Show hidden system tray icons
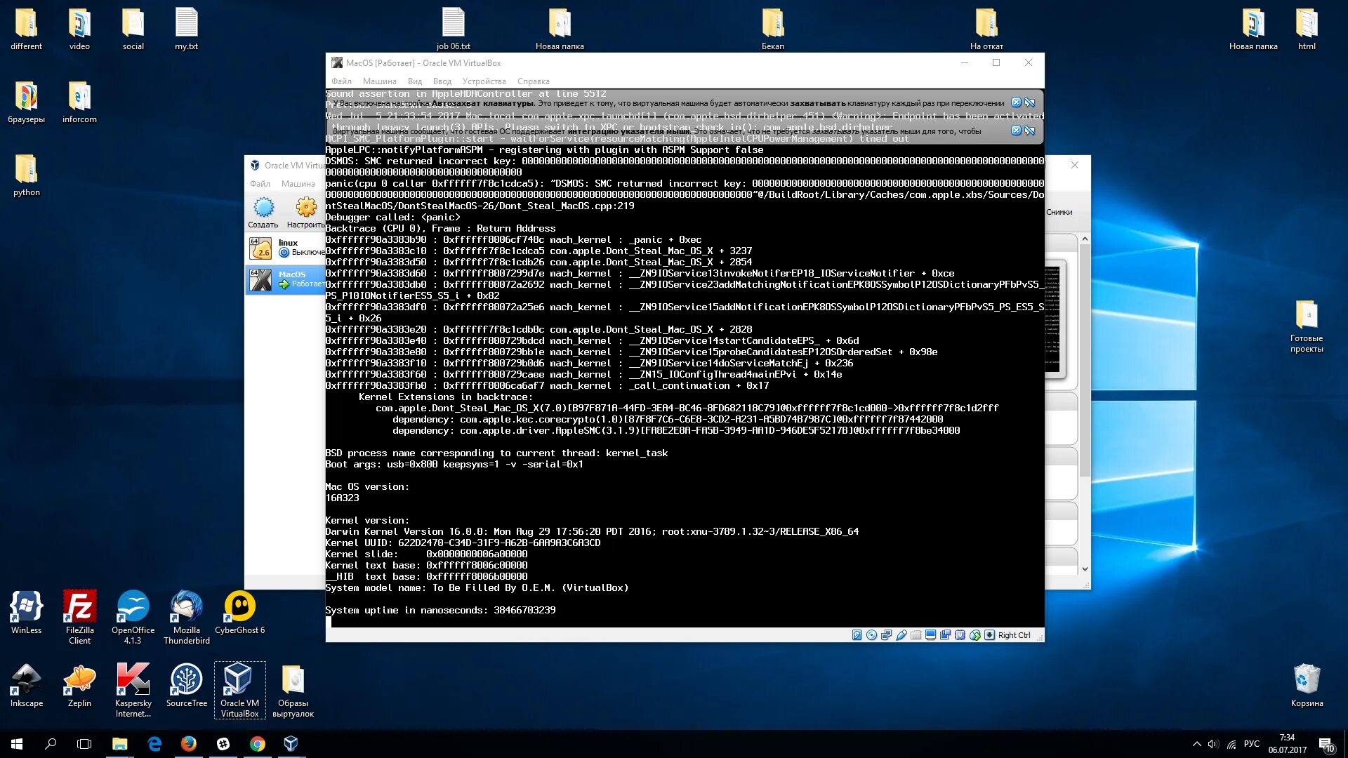The height and width of the screenshot is (758, 1348). click(x=1196, y=744)
